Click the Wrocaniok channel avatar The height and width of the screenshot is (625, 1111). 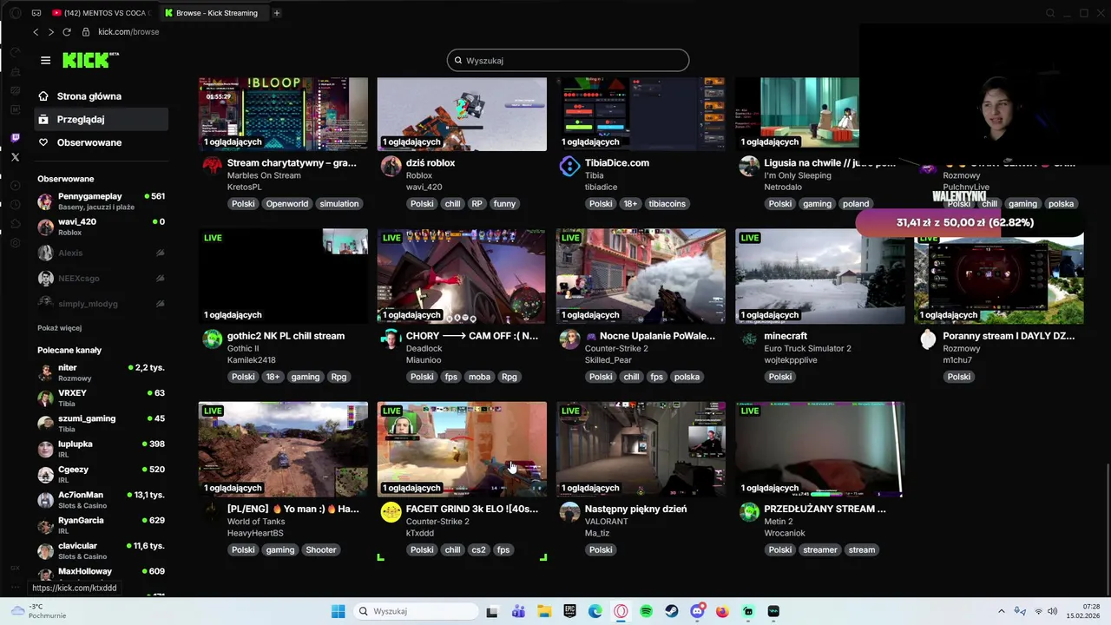(x=749, y=512)
